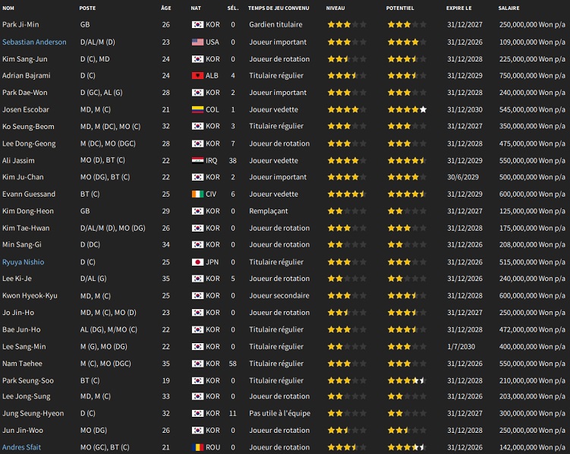Open Andres Sfait's player profile
The height and width of the screenshot is (454, 570).
(24, 448)
